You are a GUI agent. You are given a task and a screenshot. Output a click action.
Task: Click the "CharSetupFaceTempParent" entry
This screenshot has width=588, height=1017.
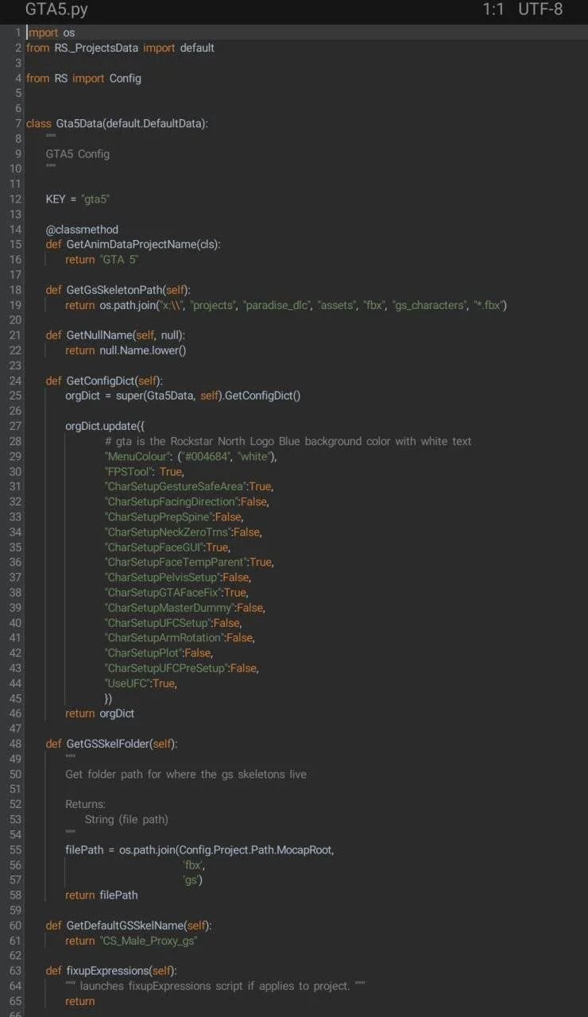click(x=189, y=562)
